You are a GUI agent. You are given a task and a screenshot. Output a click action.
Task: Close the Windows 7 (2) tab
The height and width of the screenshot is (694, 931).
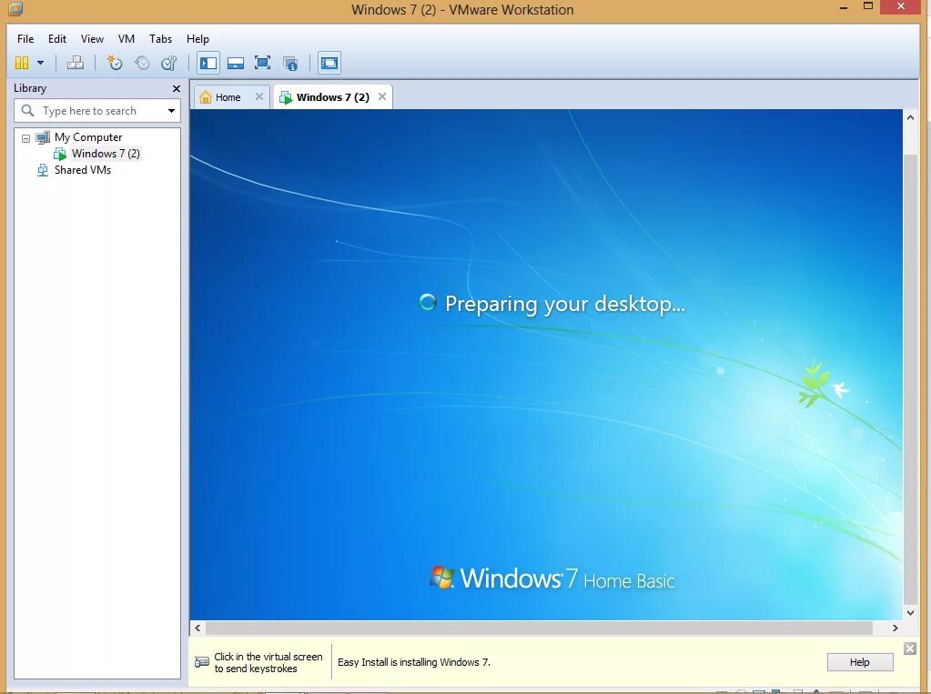tap(382, 96)
